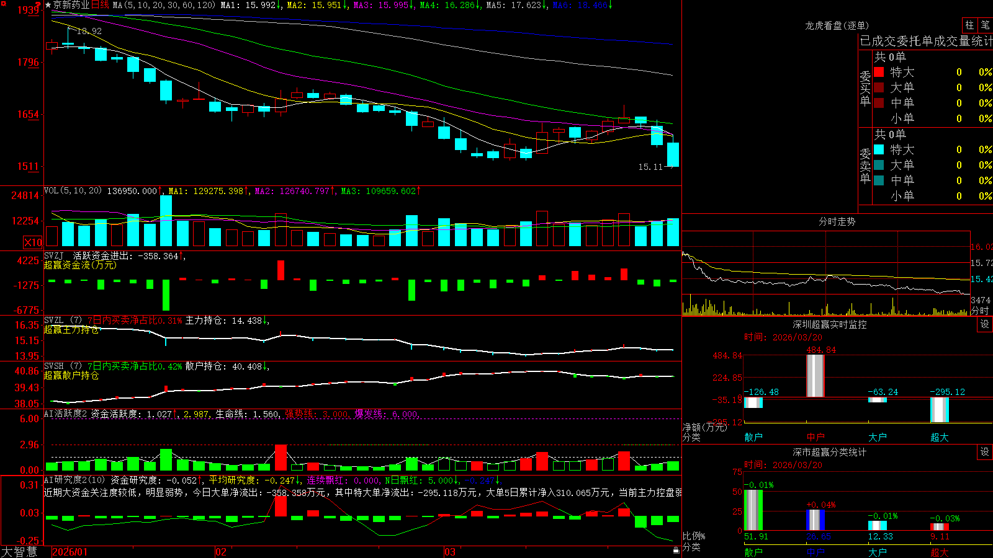Switch order view to 笔 (tick) mode
Screen dimensions: 993x558
point(986,25)
